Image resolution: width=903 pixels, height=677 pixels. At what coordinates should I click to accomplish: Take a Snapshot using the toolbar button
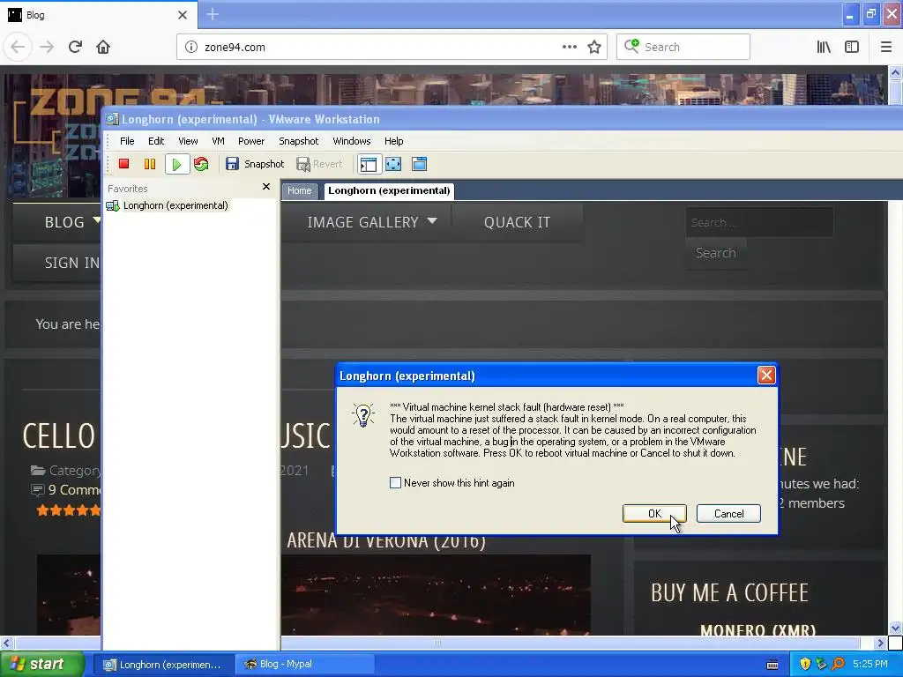(x=255, y=164)
